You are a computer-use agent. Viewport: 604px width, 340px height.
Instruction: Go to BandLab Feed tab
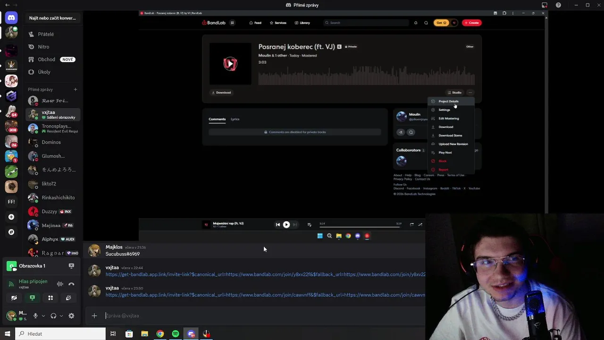click(255, 23)
